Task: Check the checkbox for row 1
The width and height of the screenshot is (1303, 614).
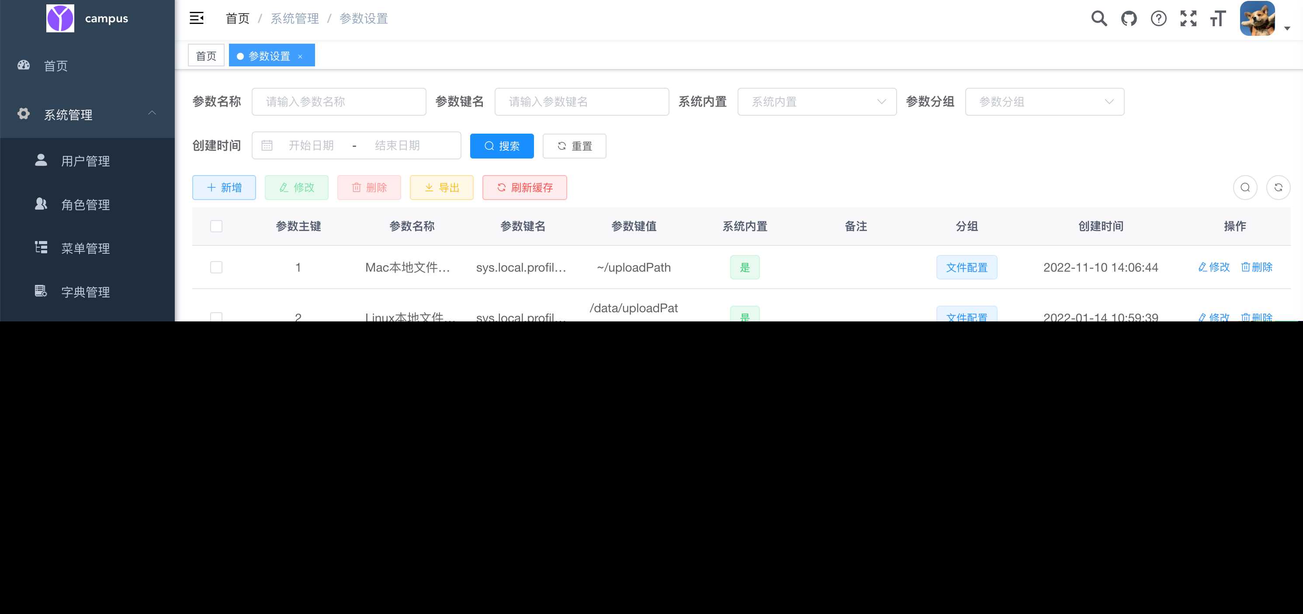Action: (x=216, y=267)
